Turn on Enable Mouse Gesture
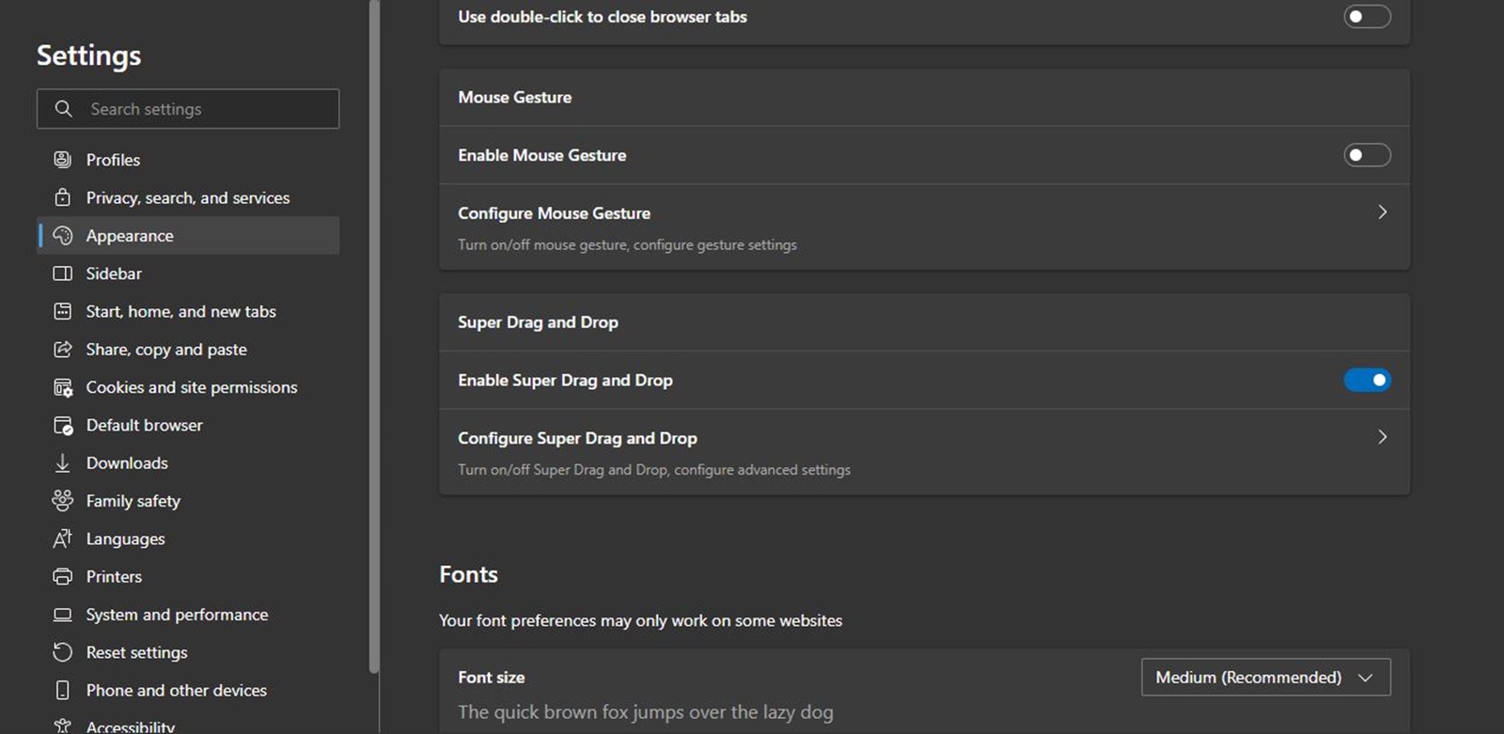The height and width of the screenshot is (734, 1504). point(1367,154)
